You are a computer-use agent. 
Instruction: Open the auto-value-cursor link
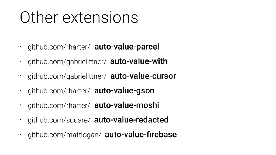coord(143,76)
